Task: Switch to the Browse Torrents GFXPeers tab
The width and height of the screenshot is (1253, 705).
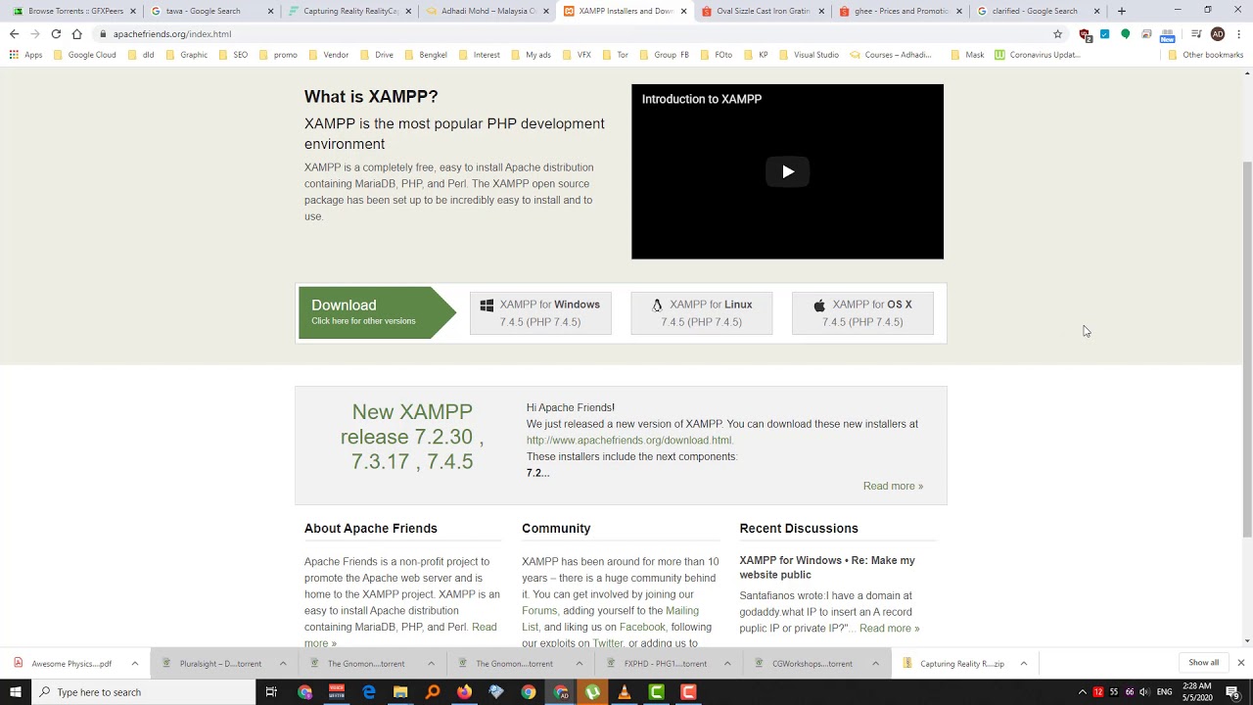Action: pyautogui.click(x=69, y=11)
